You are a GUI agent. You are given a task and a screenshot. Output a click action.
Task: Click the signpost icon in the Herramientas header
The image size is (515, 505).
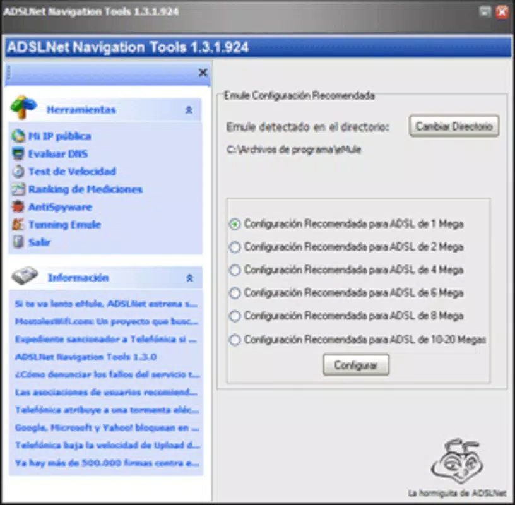click(23, 107)
